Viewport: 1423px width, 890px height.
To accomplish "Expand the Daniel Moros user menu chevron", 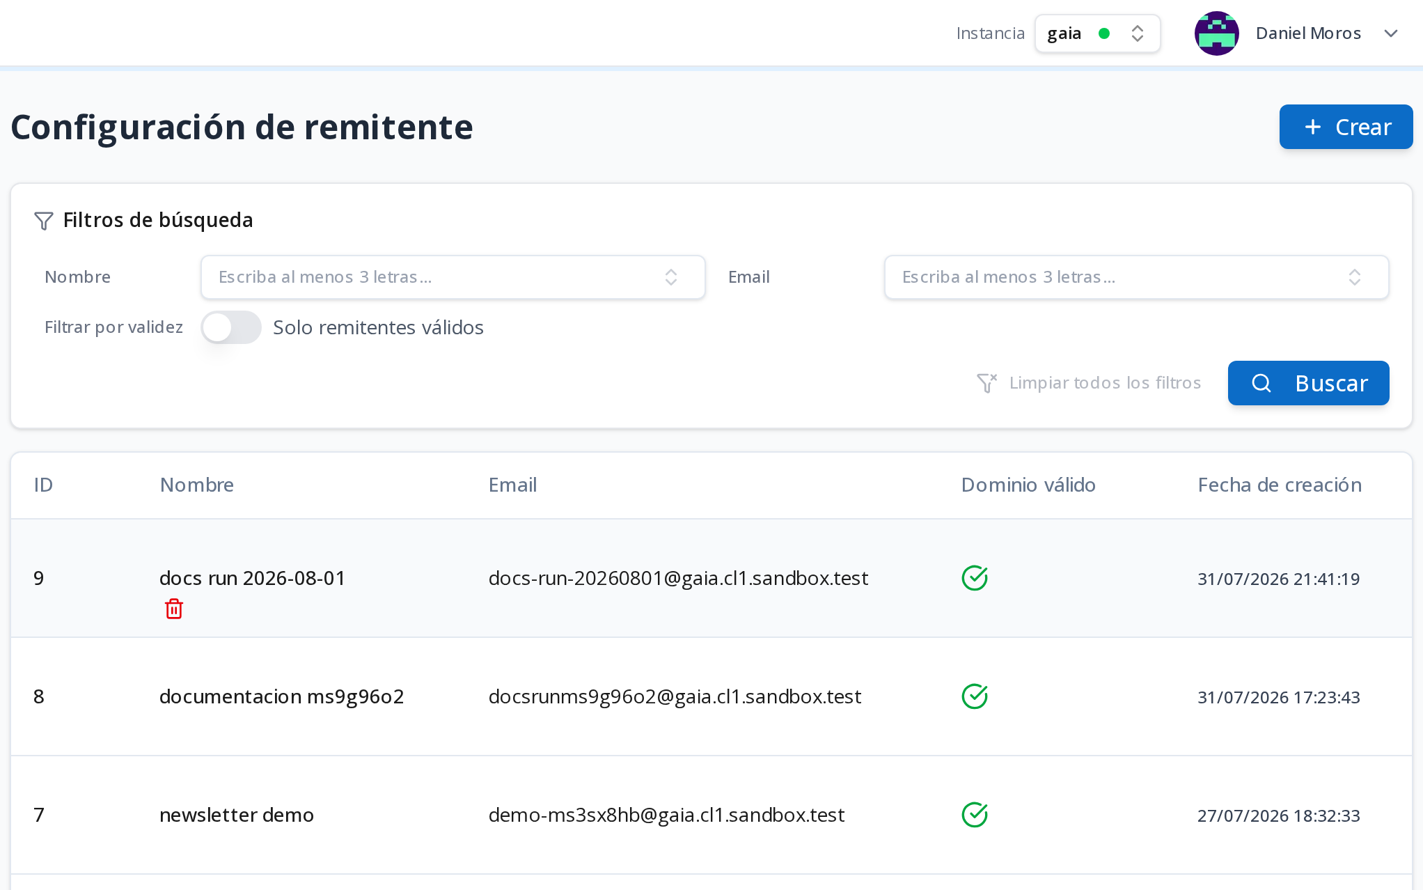I will point(1391,33).
